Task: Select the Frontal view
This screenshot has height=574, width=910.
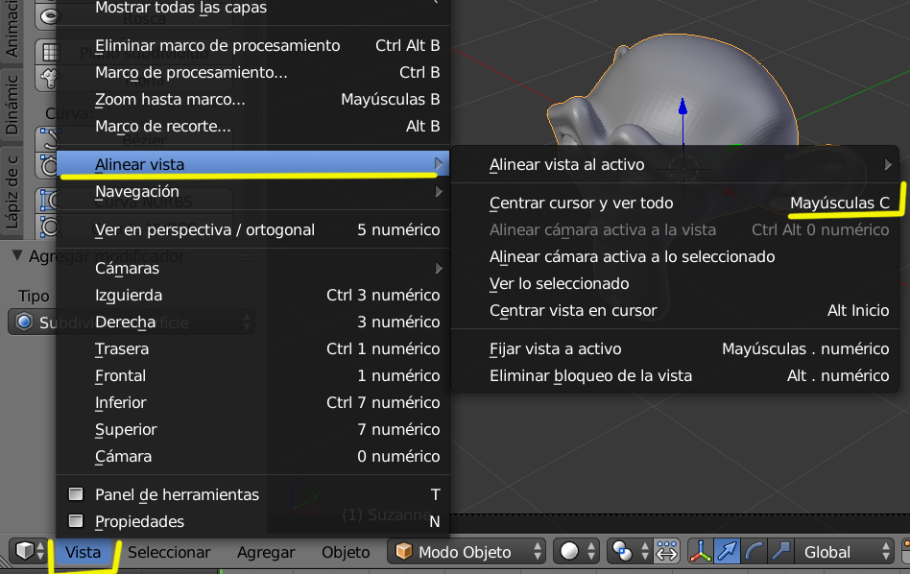Action: (253, 375)
